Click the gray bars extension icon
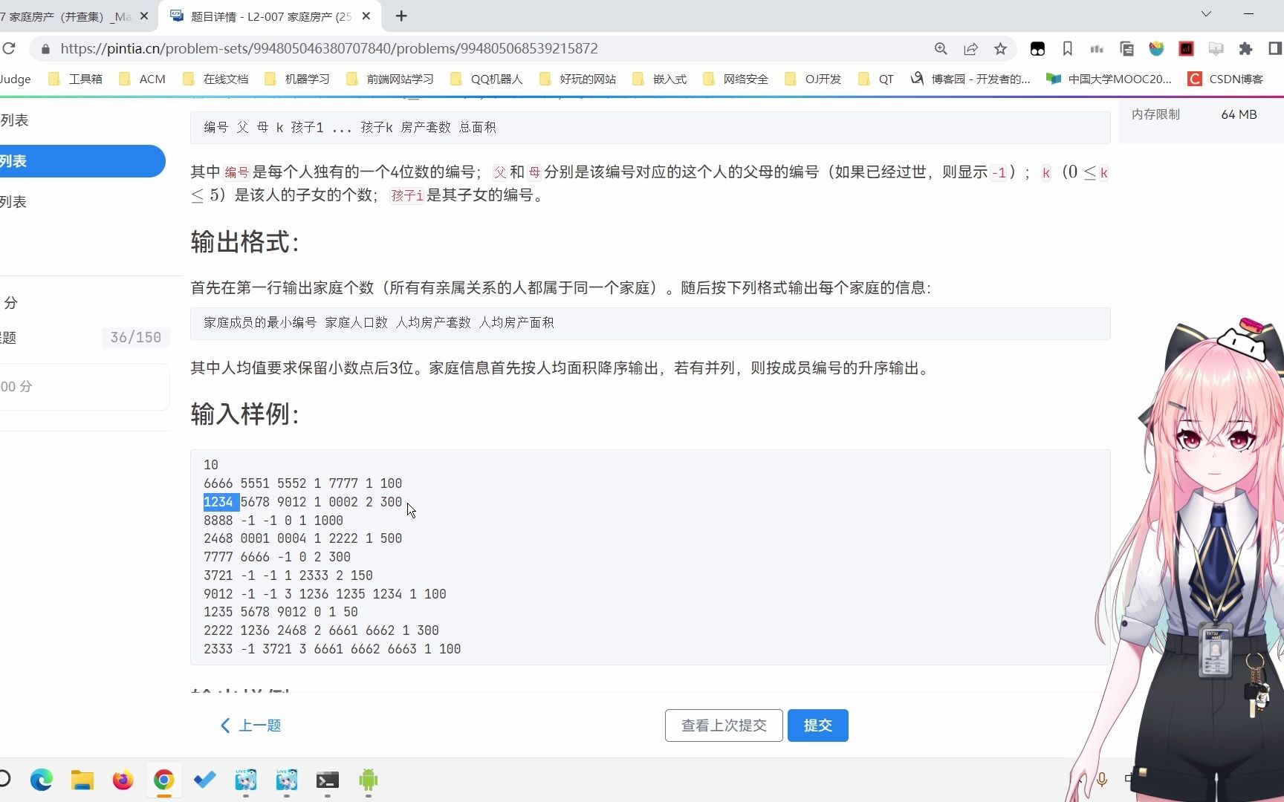This screenshot has width=1284, height=802. [1097, 48]
